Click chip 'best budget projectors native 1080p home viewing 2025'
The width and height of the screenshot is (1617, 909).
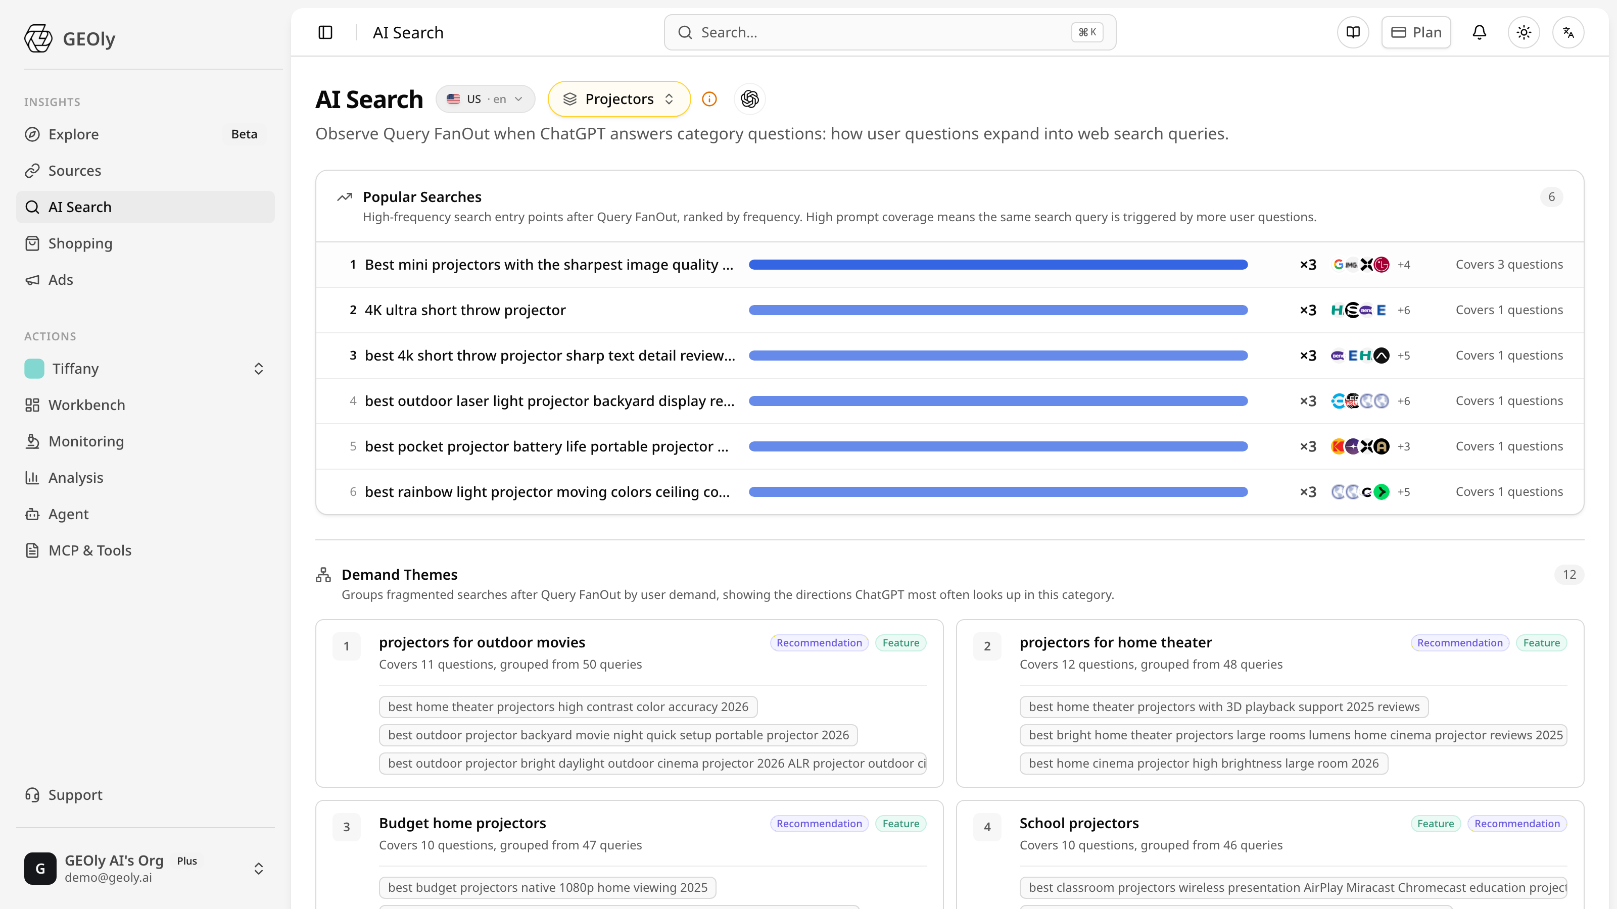point(547,888)
